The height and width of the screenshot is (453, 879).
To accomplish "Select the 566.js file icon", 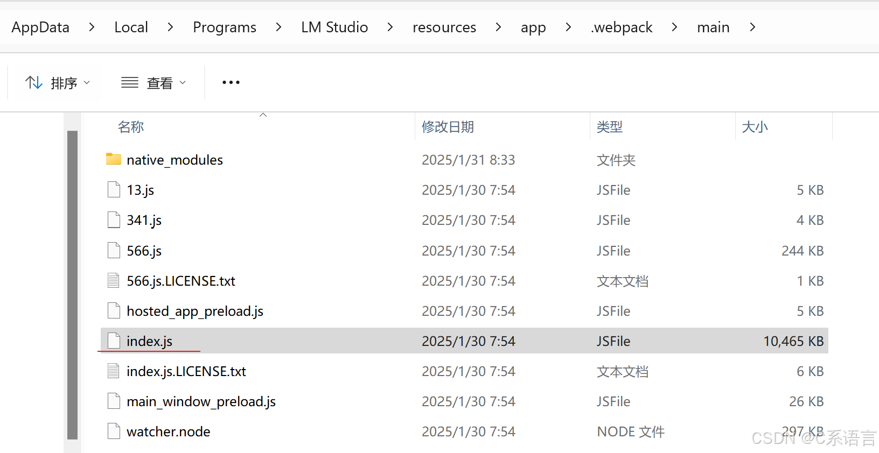I will coord(114,251).
